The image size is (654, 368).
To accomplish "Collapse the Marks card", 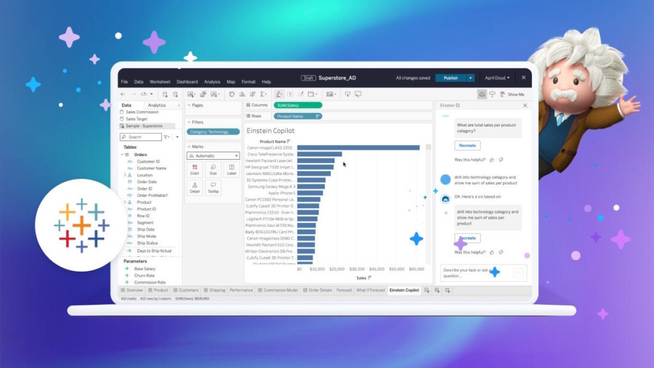I will (189, 147).
